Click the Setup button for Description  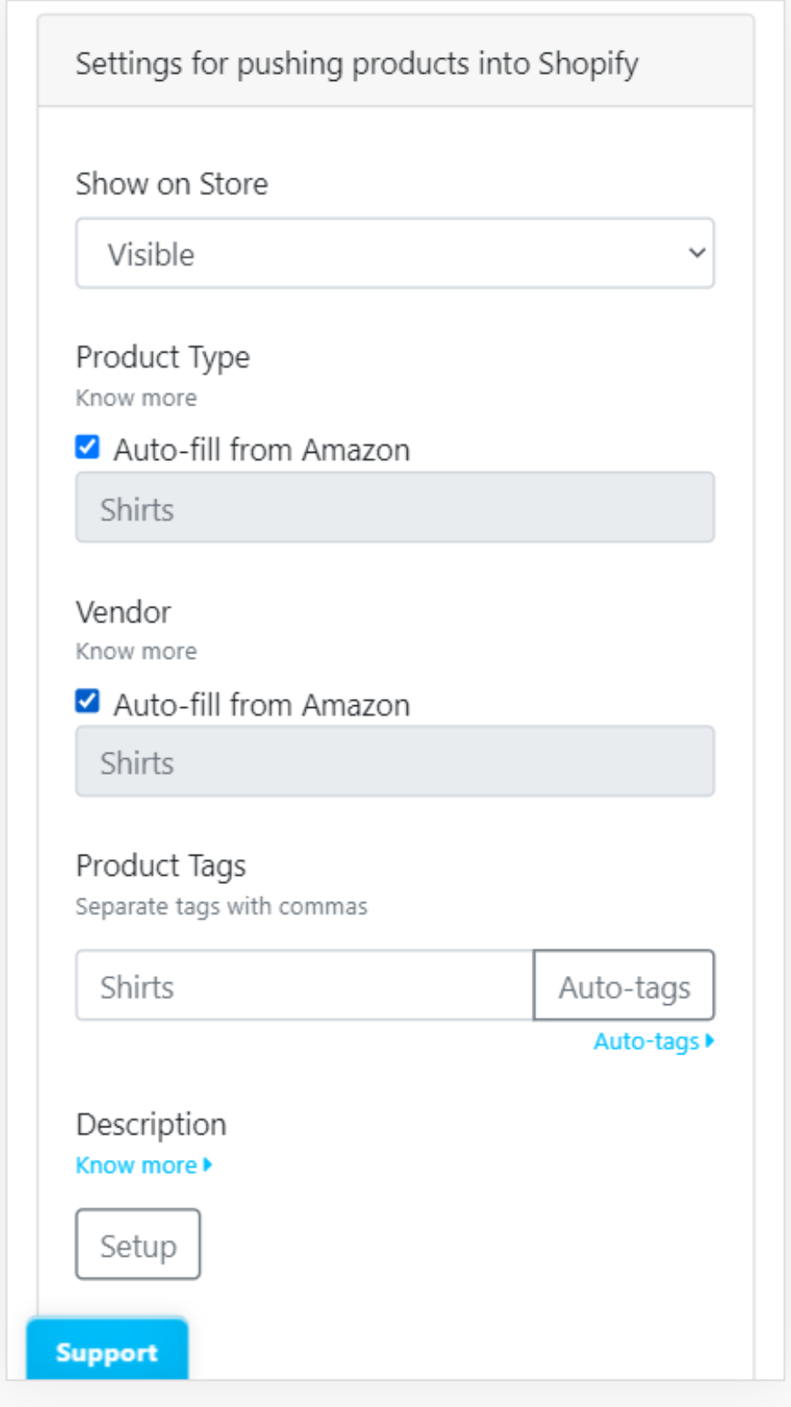pyautogui.click(x=137, y=1243)
